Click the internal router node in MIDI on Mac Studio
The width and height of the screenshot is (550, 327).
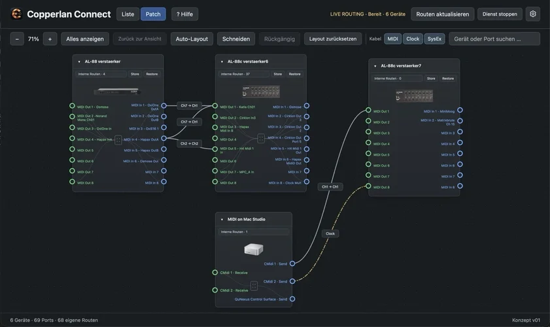click(x=254, y=286)
